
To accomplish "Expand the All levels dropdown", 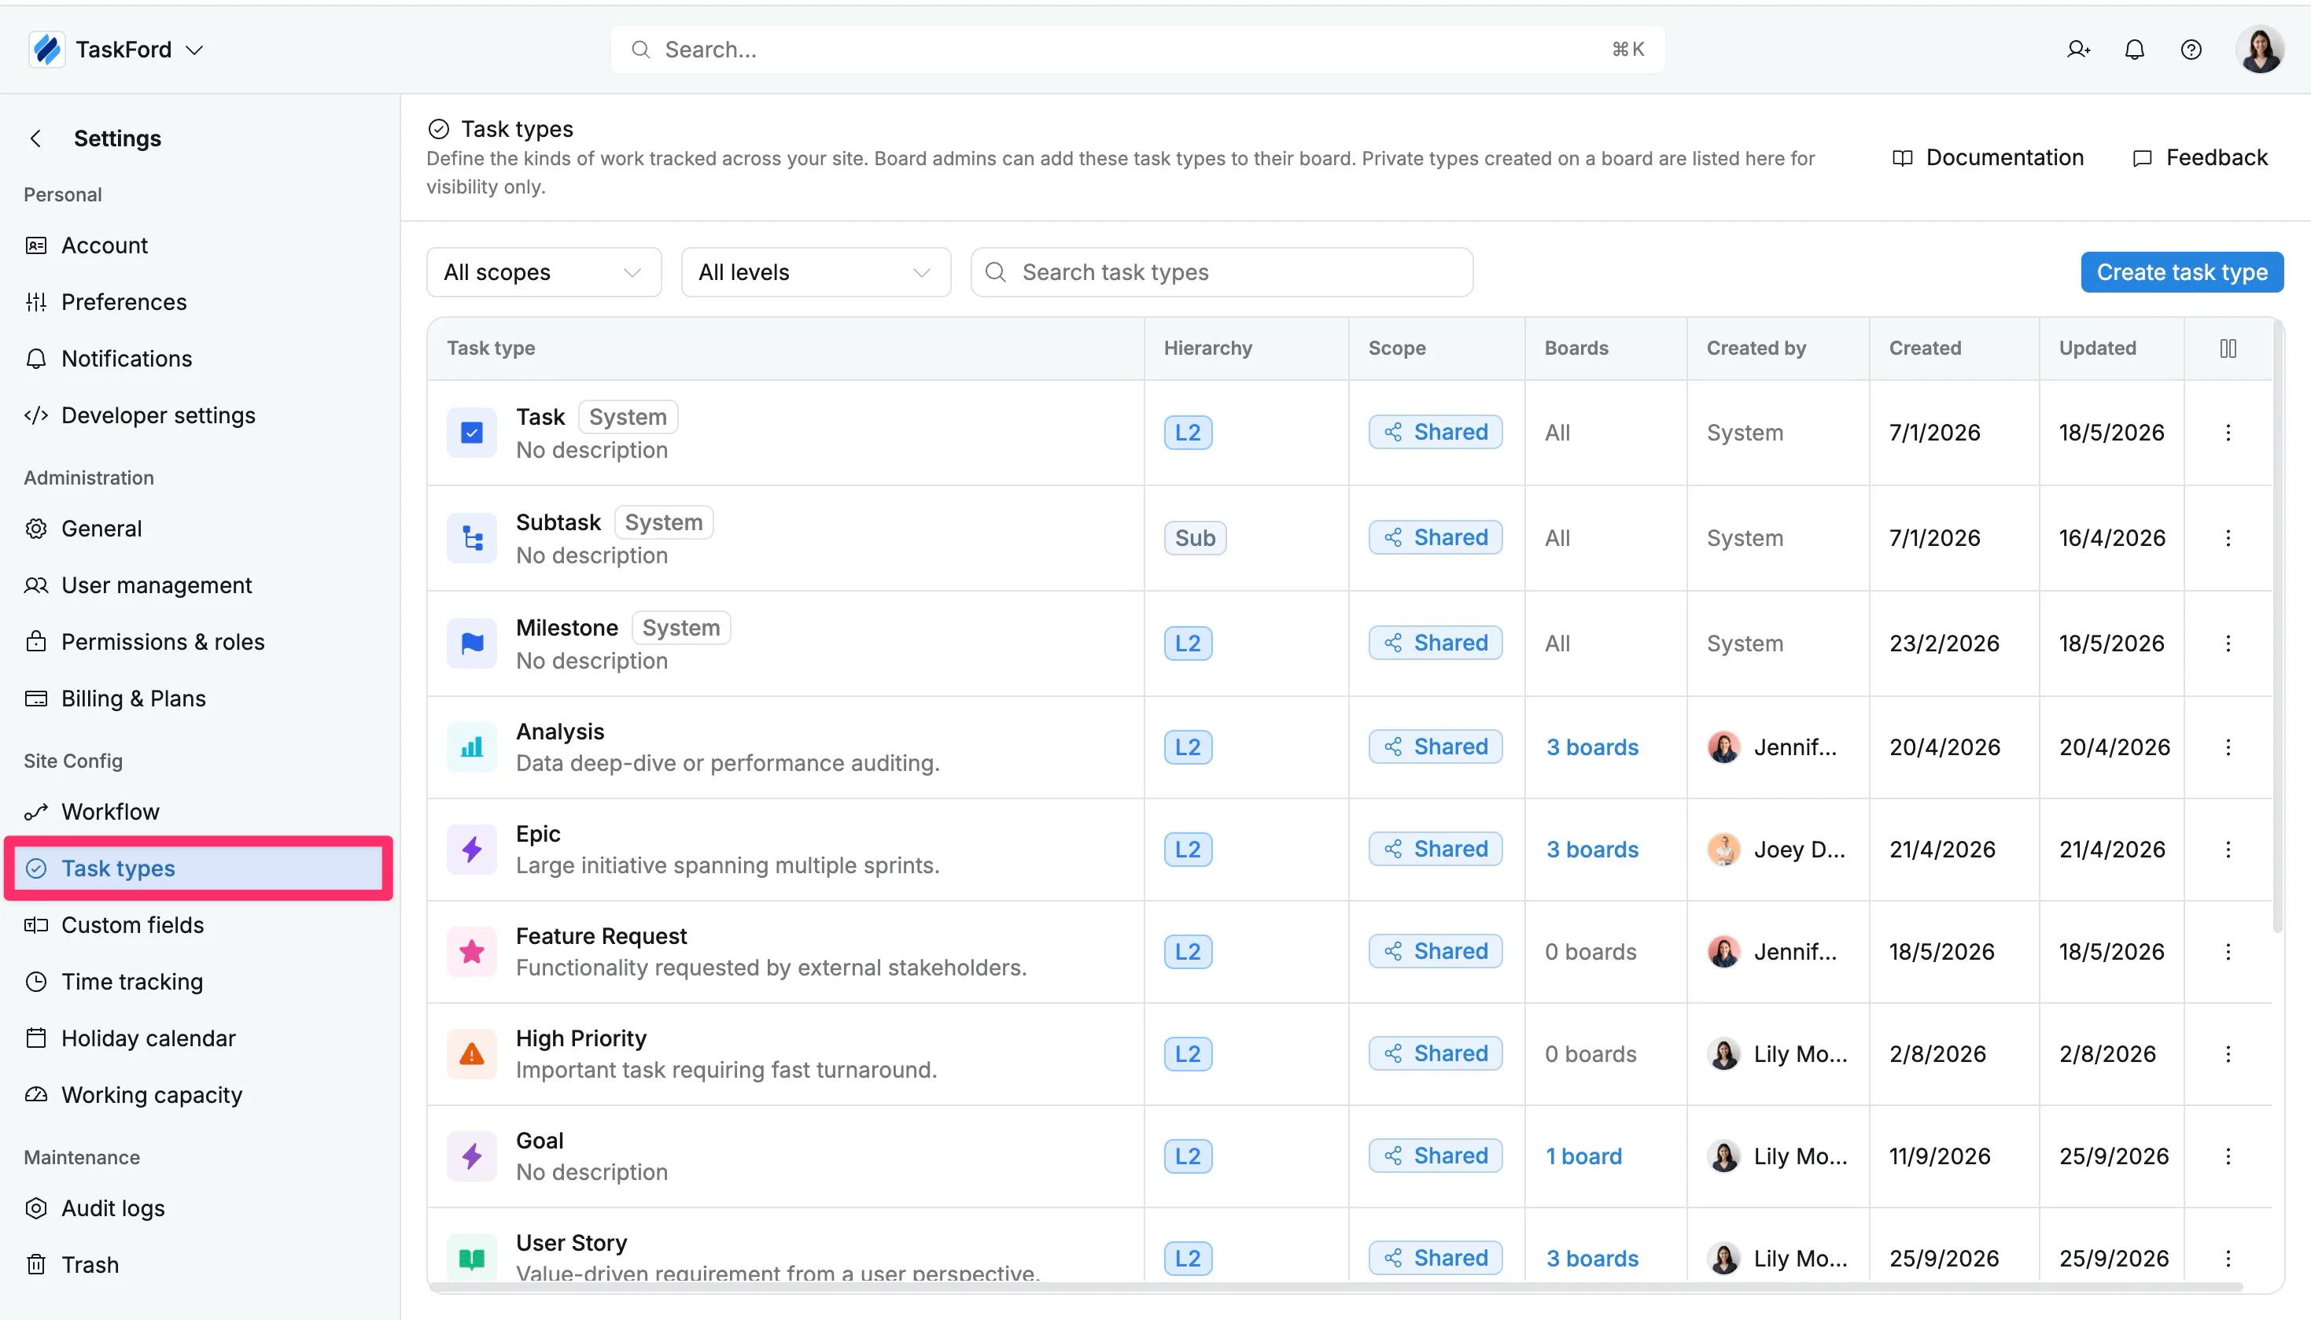I will 816,272.
